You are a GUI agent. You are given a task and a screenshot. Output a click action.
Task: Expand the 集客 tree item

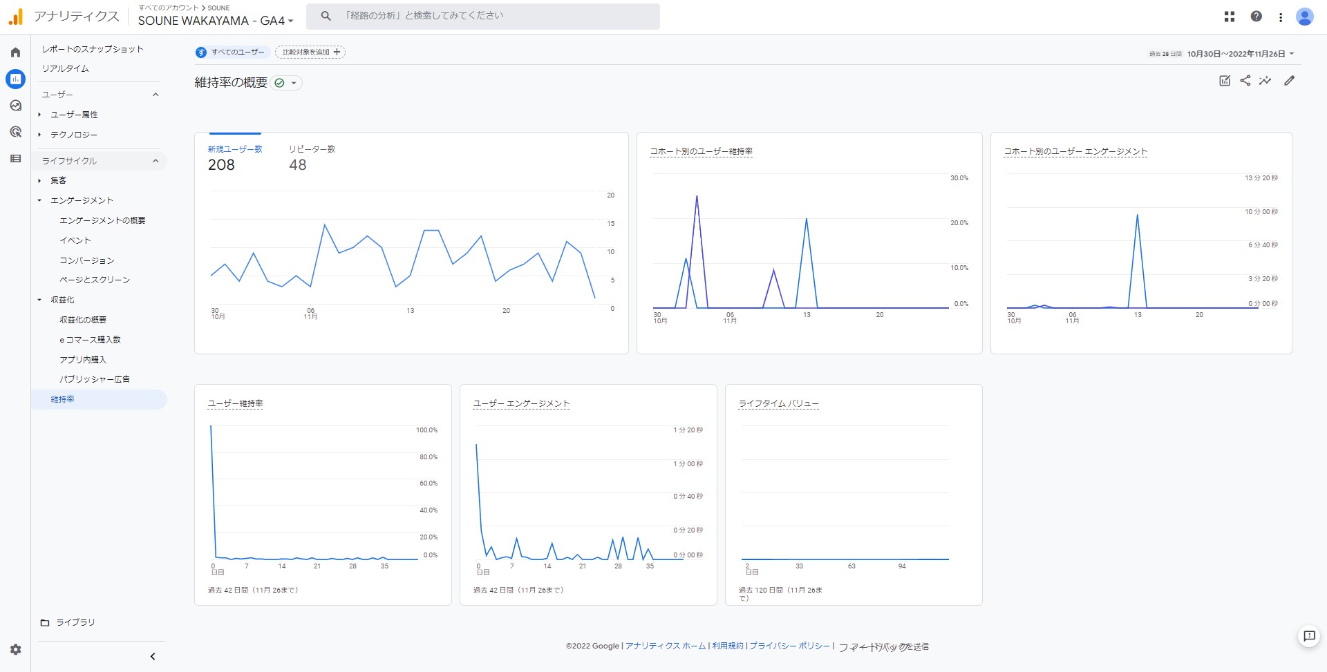[39, 180]
